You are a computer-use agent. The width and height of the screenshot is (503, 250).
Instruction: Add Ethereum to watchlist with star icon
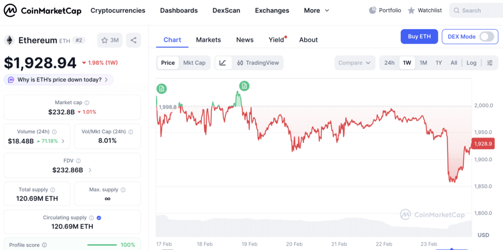[x=110, y=40]
